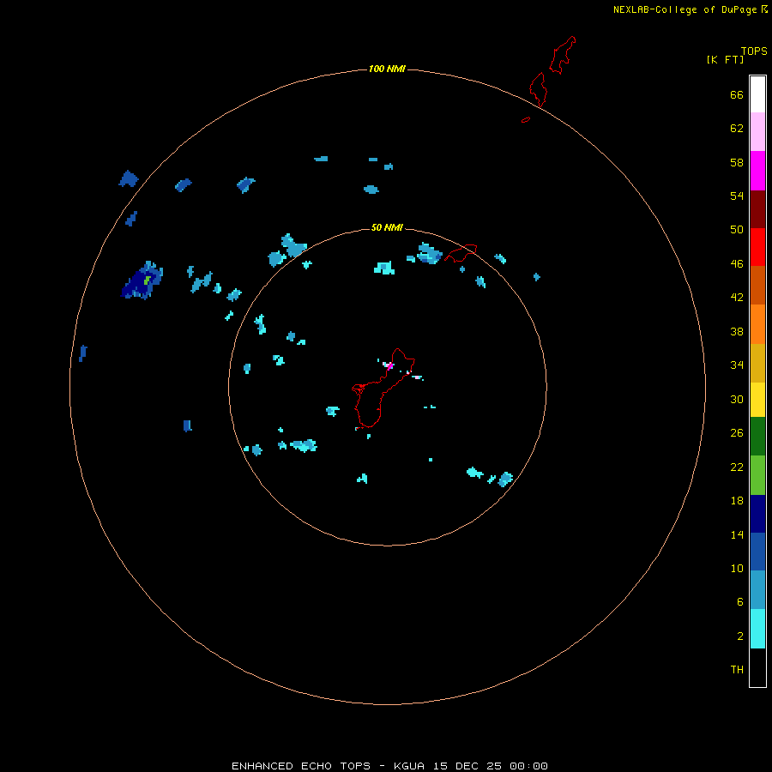Click the light green 26 kft swatch

pyautogui.click(x=757, y=475)
